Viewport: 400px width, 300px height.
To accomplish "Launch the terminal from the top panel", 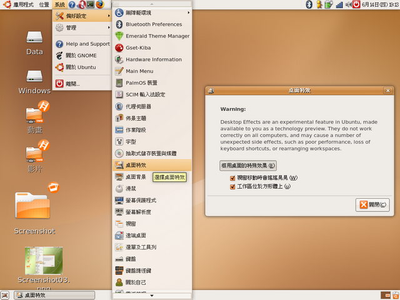I will coord(90,4).
